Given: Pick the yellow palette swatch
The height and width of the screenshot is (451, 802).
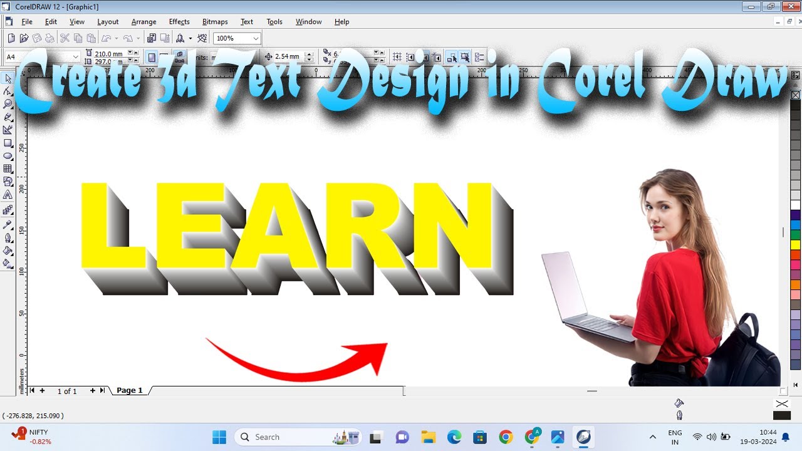Looking at the screenshot, I should (x=795, y=245).
